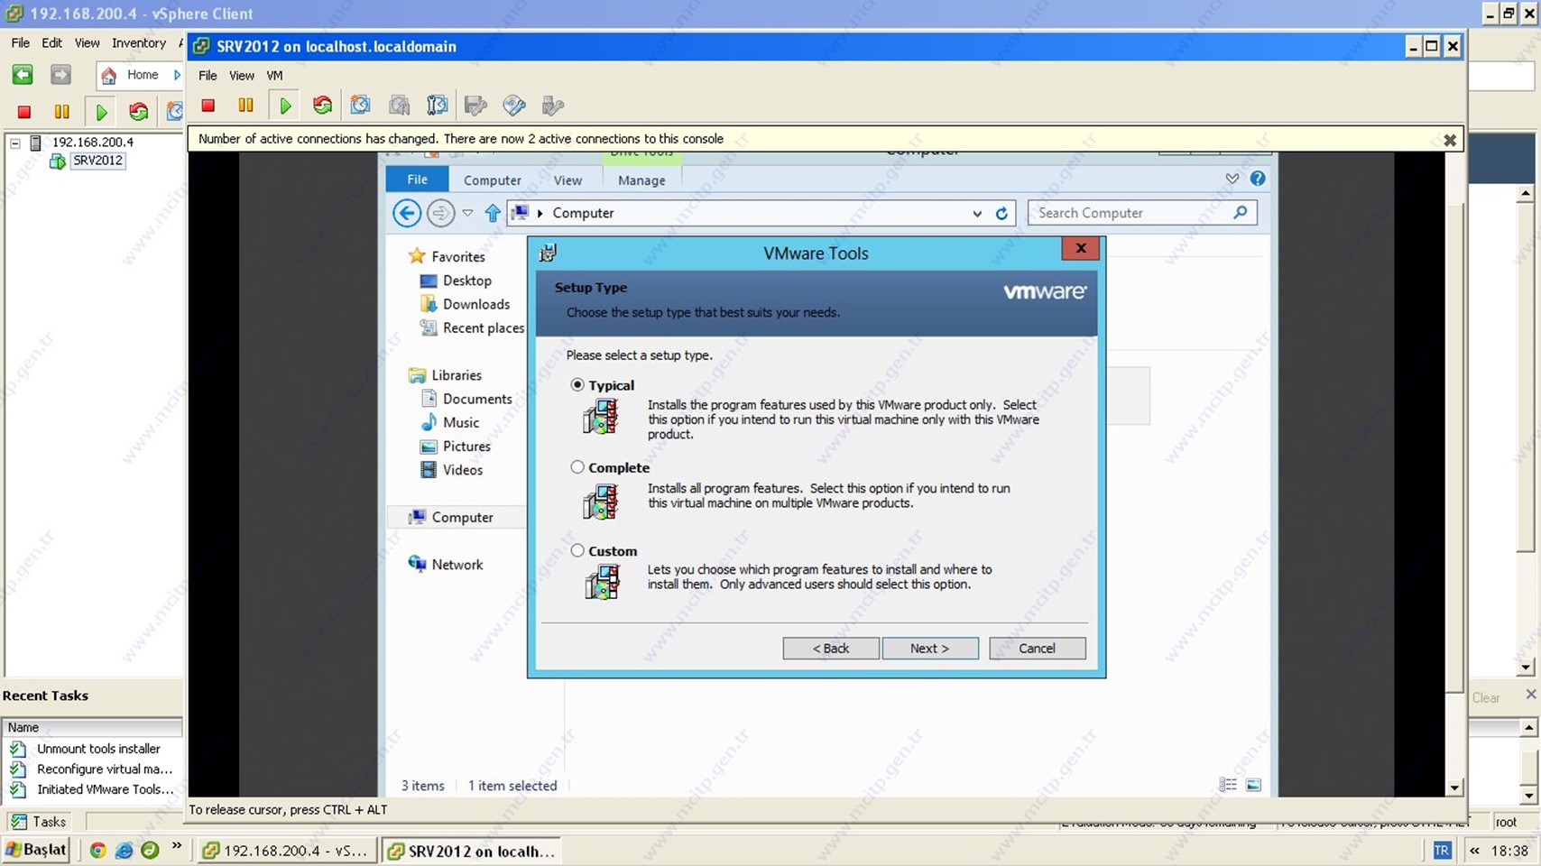Image resolution: width=1541 pixels, height=866 pixels.
Task: Collapse the Explorer ribbon chevron
Action: pos(1232,179)
